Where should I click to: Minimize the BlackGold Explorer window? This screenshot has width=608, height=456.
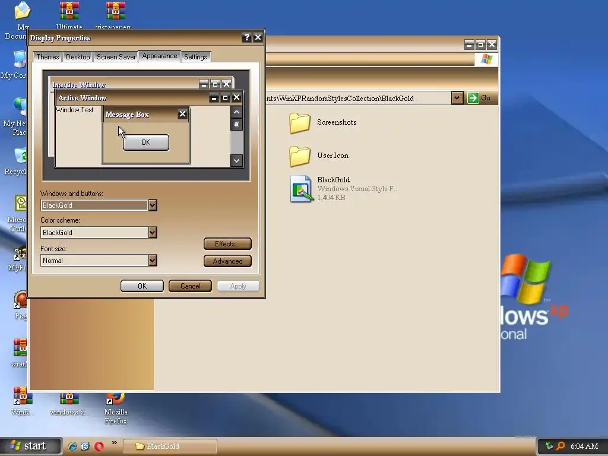(x=469, y=45)
